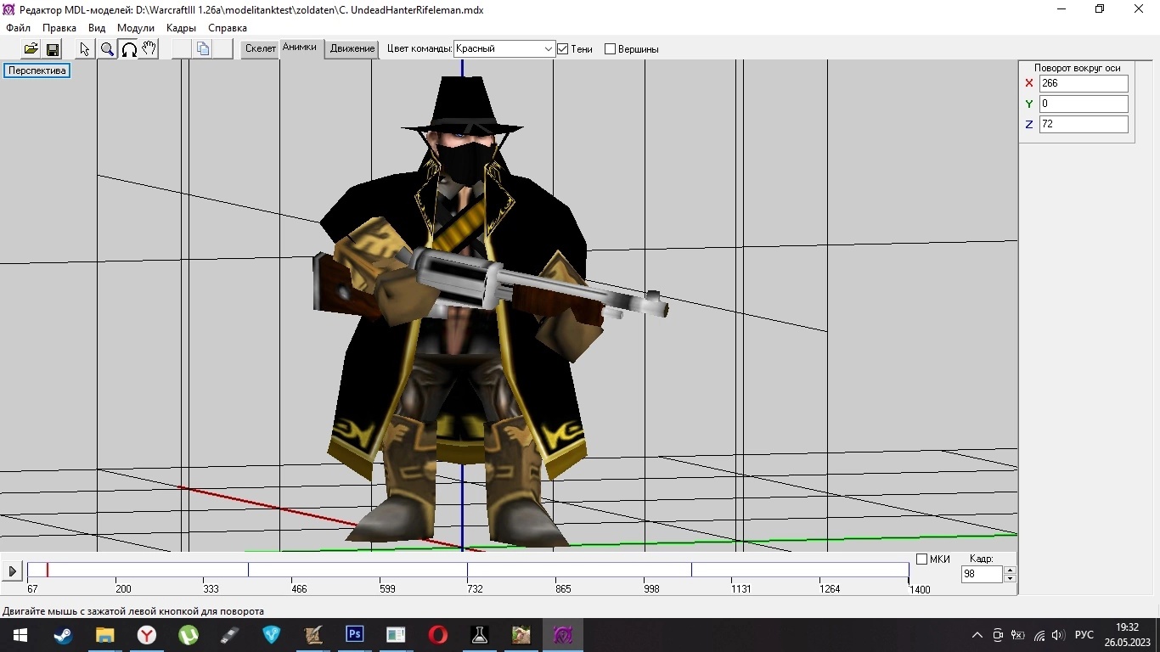Open the Кадры menu
The height and width of the screenshot is (652, 1160).
182,28
